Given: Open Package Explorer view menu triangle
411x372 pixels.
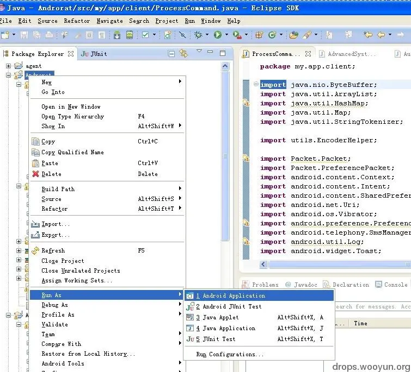Looking at the screenshot, I should click(199, 51).
